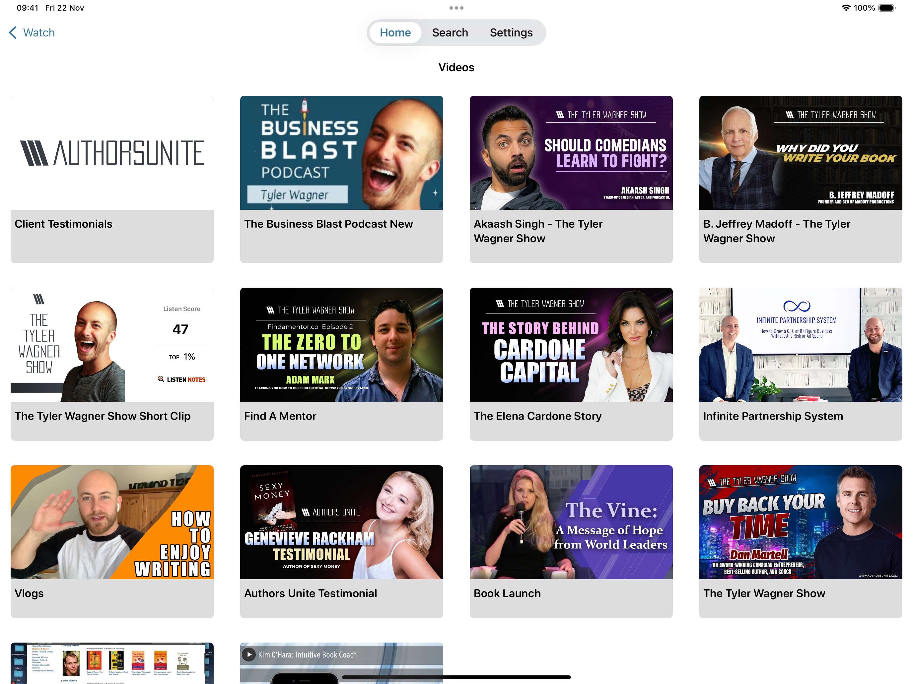The image size is (913, 684).
Task: Open The Elena Cardone Story thumbnail
Action: point(571,345)
